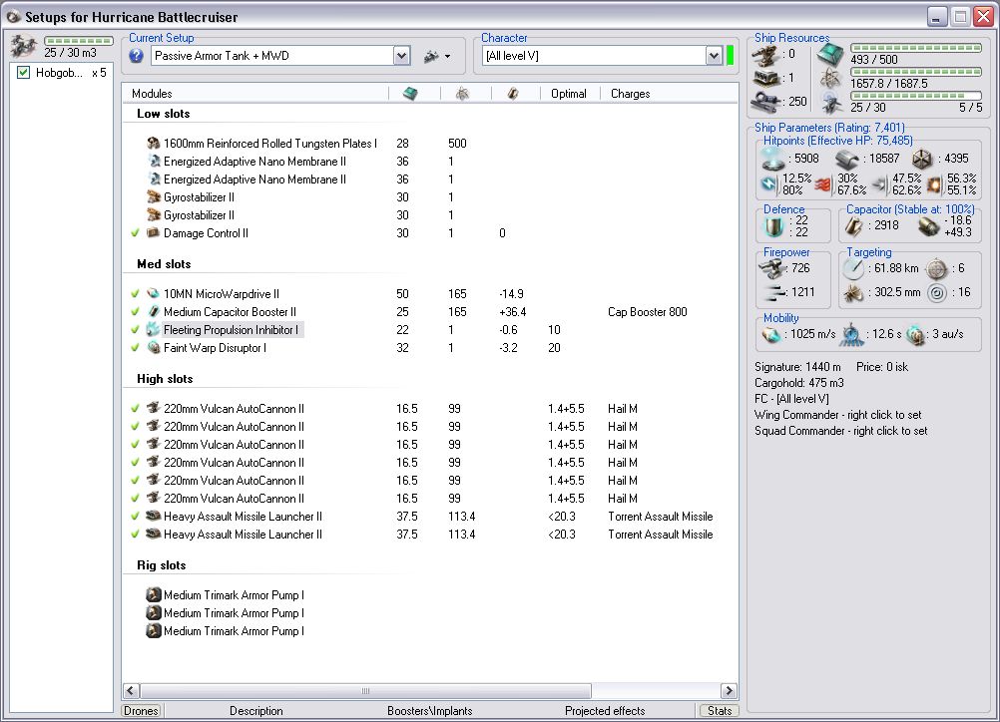Open the Current Setup dropdown list
Image resolution: width=1000 pixels, height=722 pixels.
tap(401, 56)
